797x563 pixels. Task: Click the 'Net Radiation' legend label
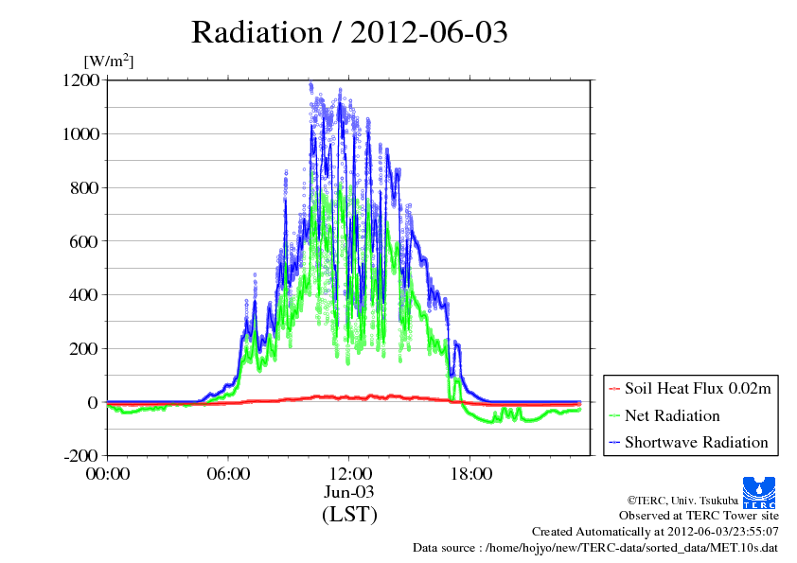point(672,415)
